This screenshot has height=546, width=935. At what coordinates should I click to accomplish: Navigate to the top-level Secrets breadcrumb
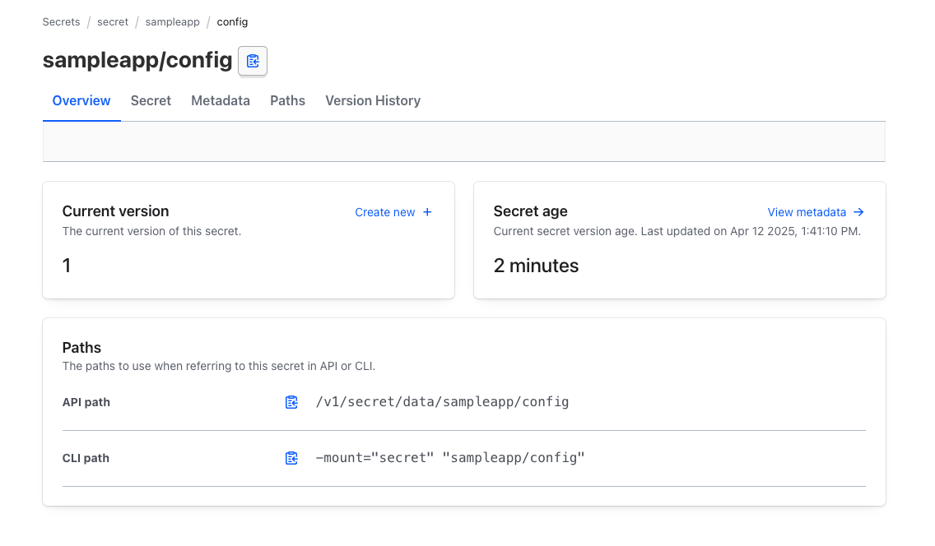coord(62,22)
